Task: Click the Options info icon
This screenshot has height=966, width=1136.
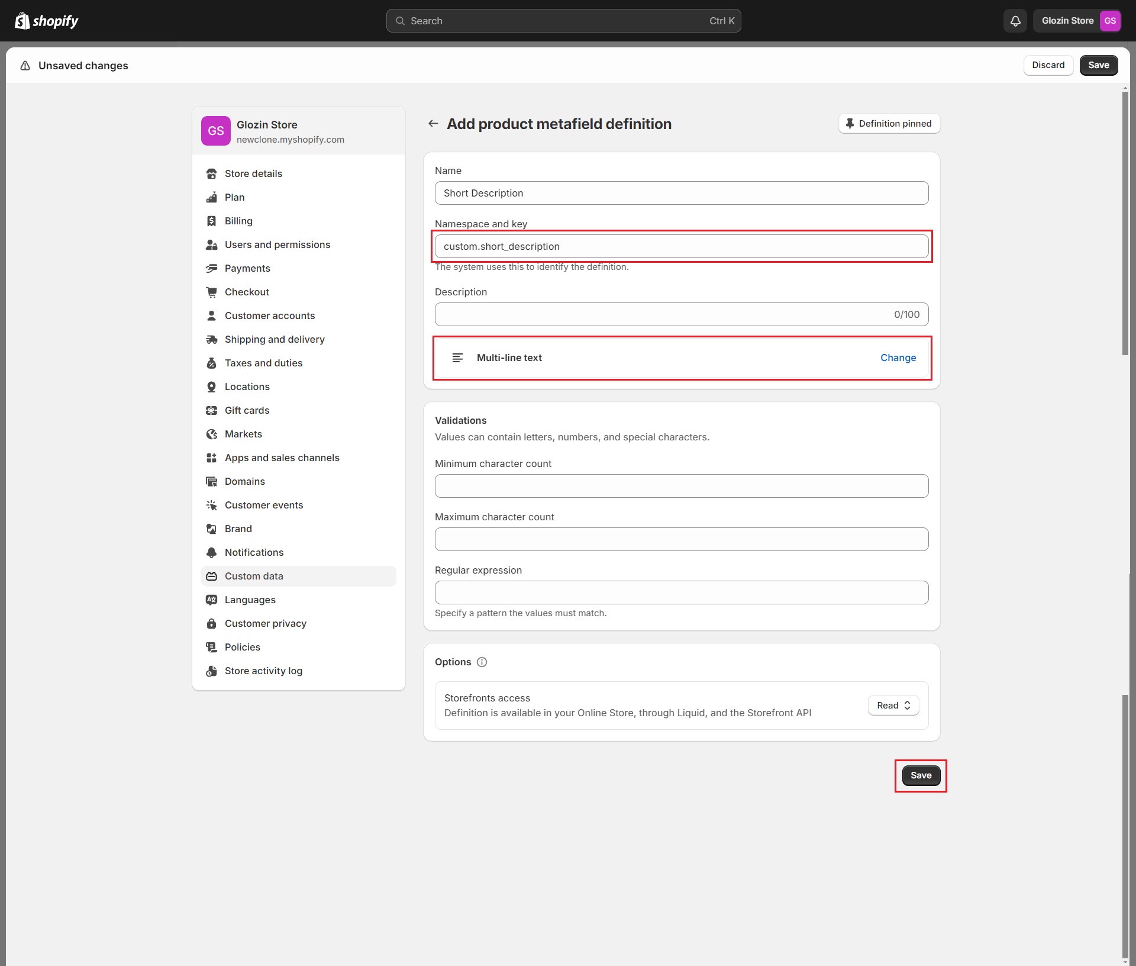Action: tap(482, 662)
